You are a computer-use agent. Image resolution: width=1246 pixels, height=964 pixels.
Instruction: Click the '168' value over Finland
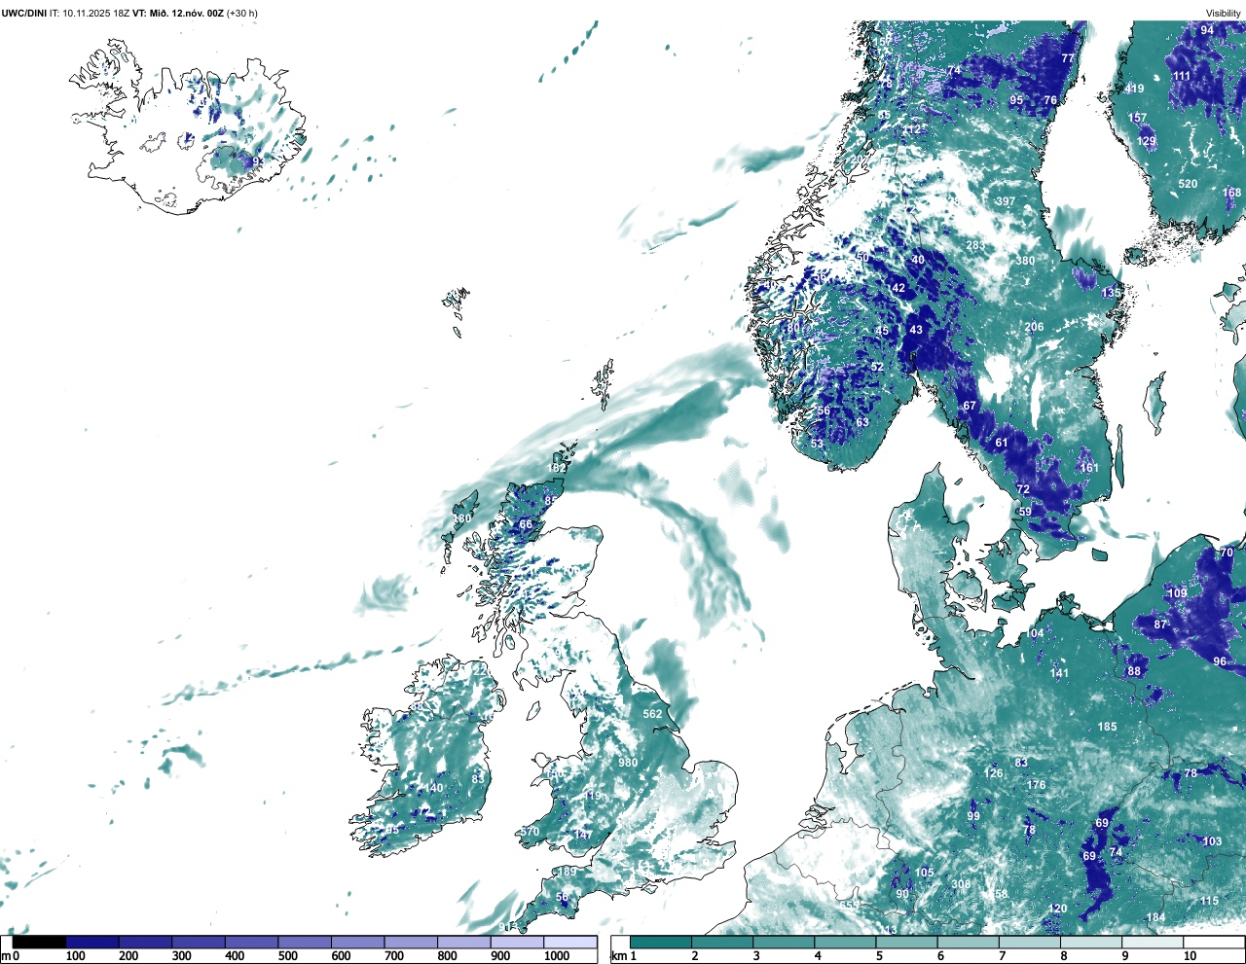(1232, 193)
